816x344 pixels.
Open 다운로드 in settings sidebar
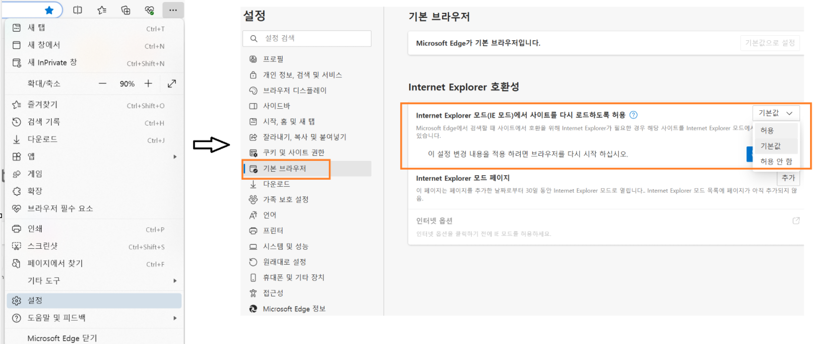point(307,184)
